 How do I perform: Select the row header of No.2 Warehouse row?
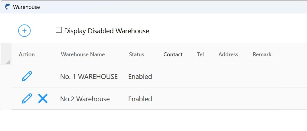click(6, 98)
